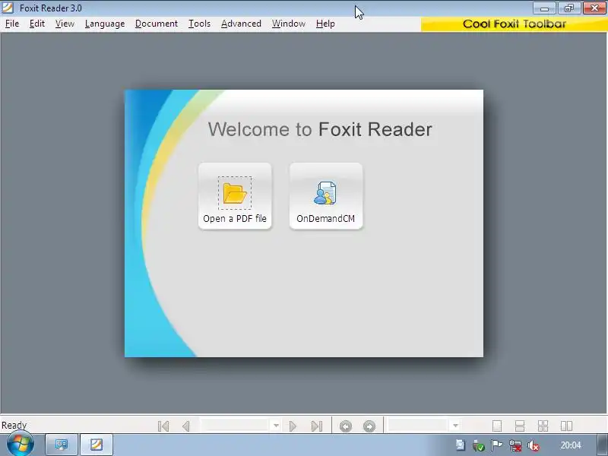Viewport: 608px width, 456px height.
Task: Click the Foxit Reader taskbar button
Action: click(97, 445)
